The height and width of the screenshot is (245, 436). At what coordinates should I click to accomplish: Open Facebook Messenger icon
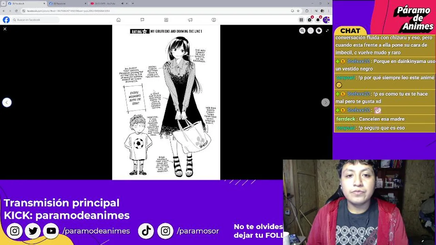pyautogui.click(x=310, y=20)
